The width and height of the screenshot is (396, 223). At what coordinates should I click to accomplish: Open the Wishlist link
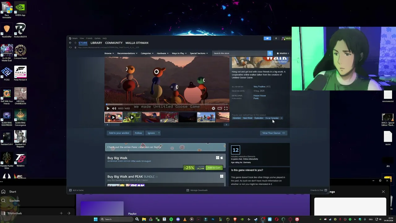283,53
